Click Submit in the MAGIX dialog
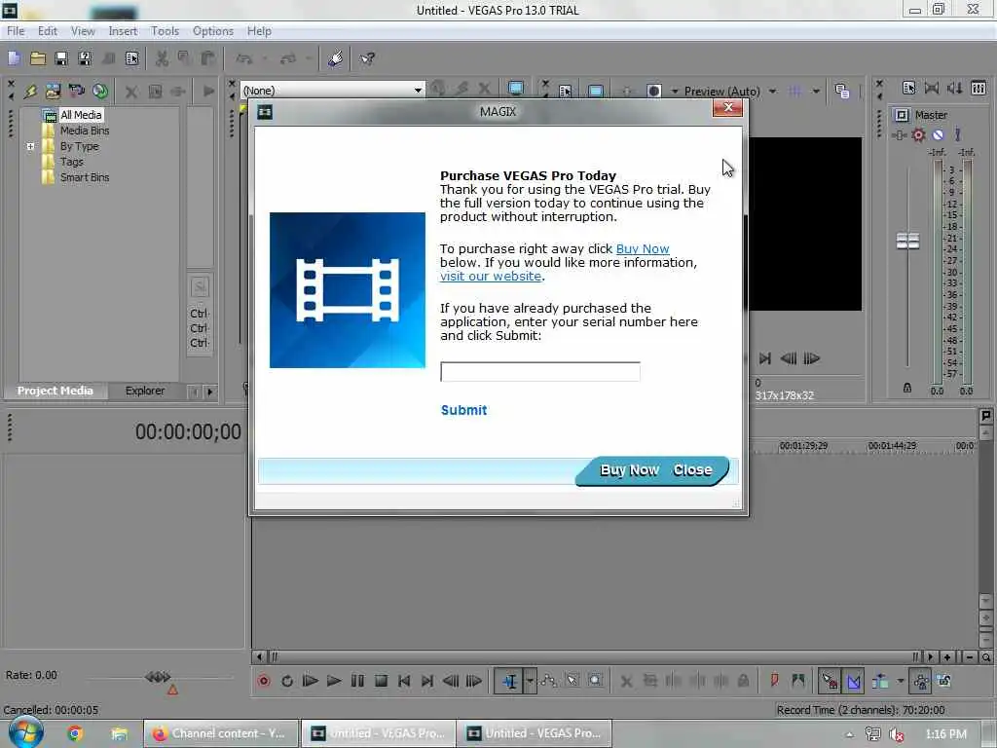The image size is (997, 748). coord(464,410)
